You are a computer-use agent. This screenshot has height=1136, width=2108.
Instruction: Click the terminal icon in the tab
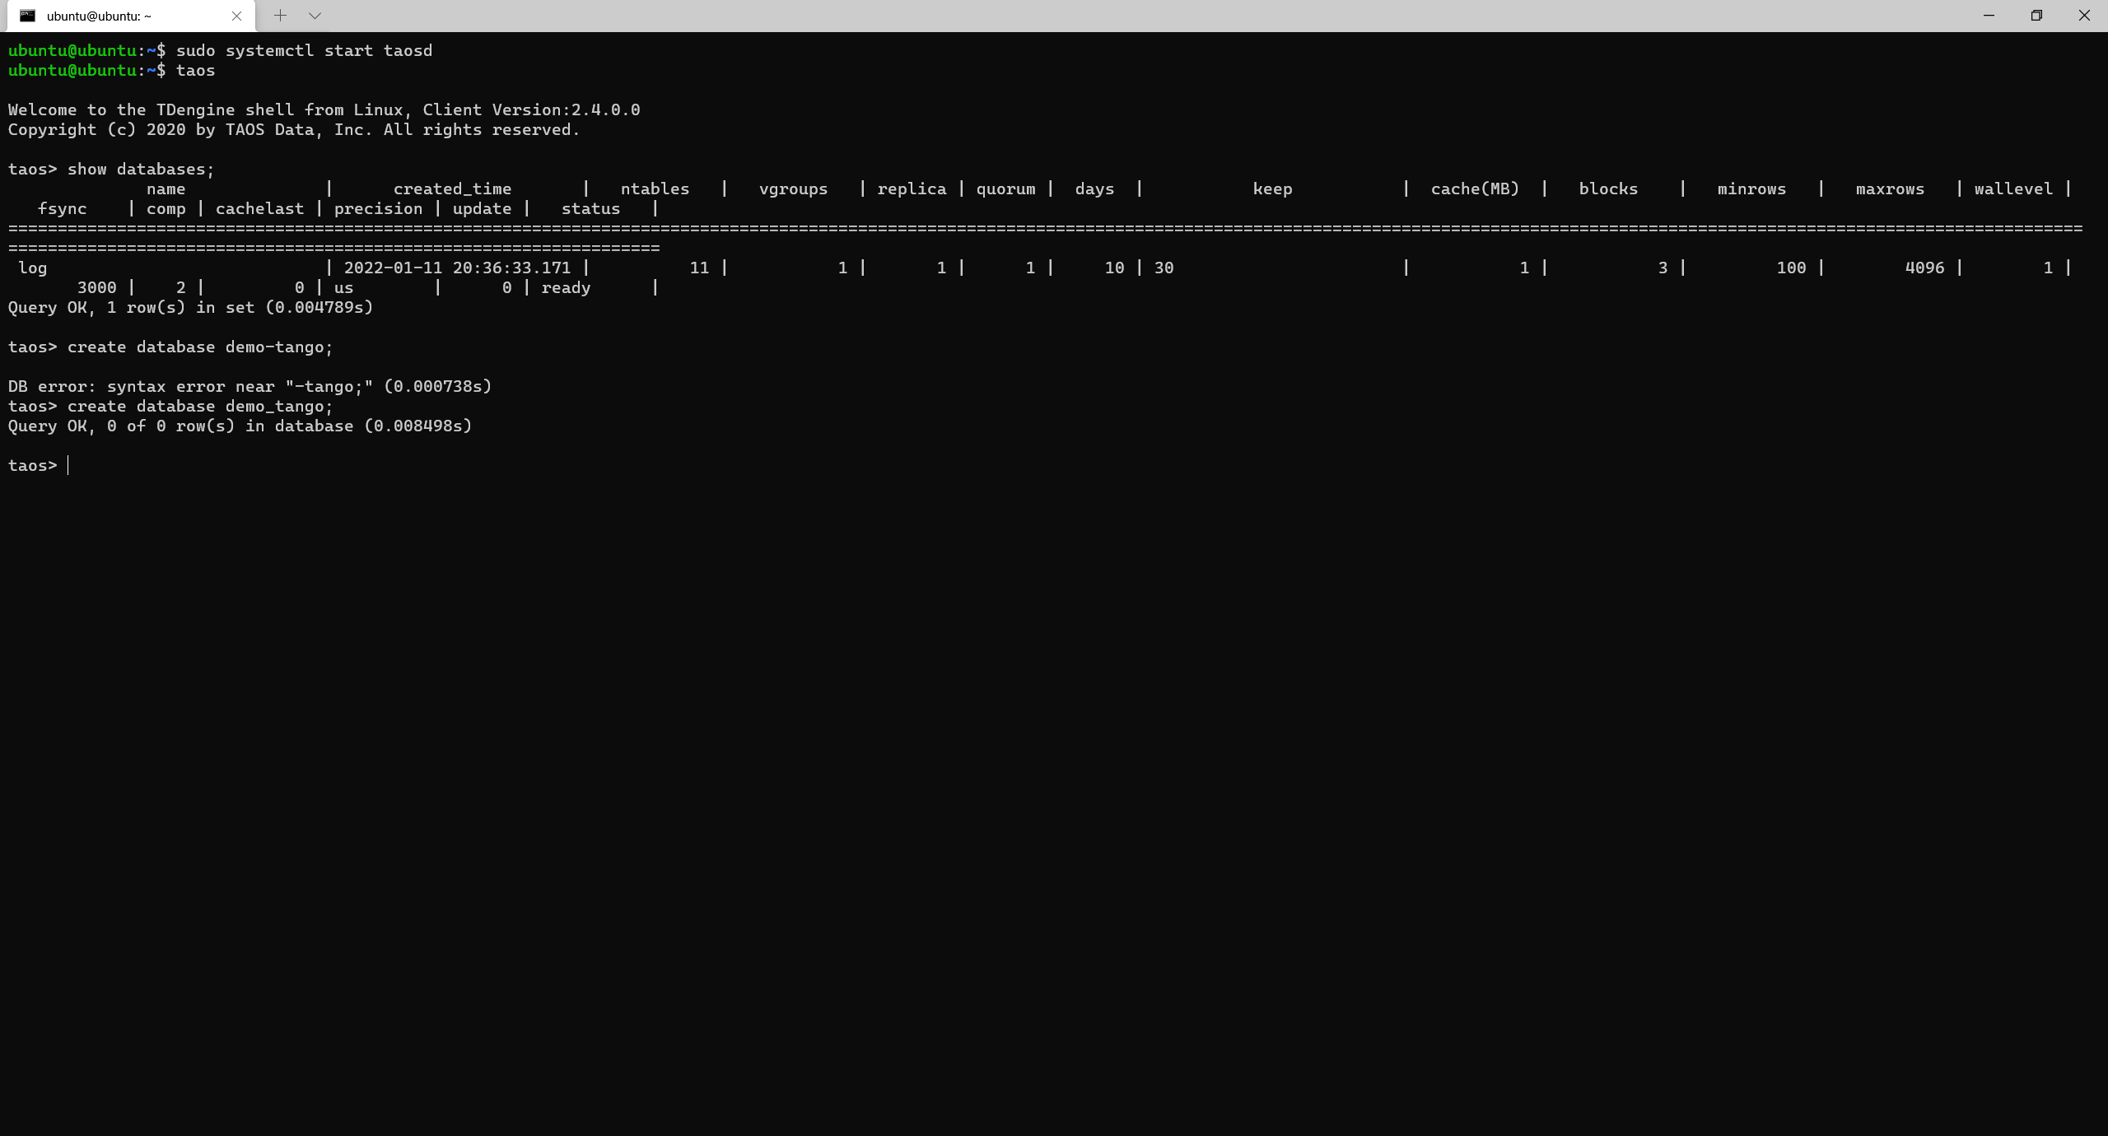click(x=27, y=16)
